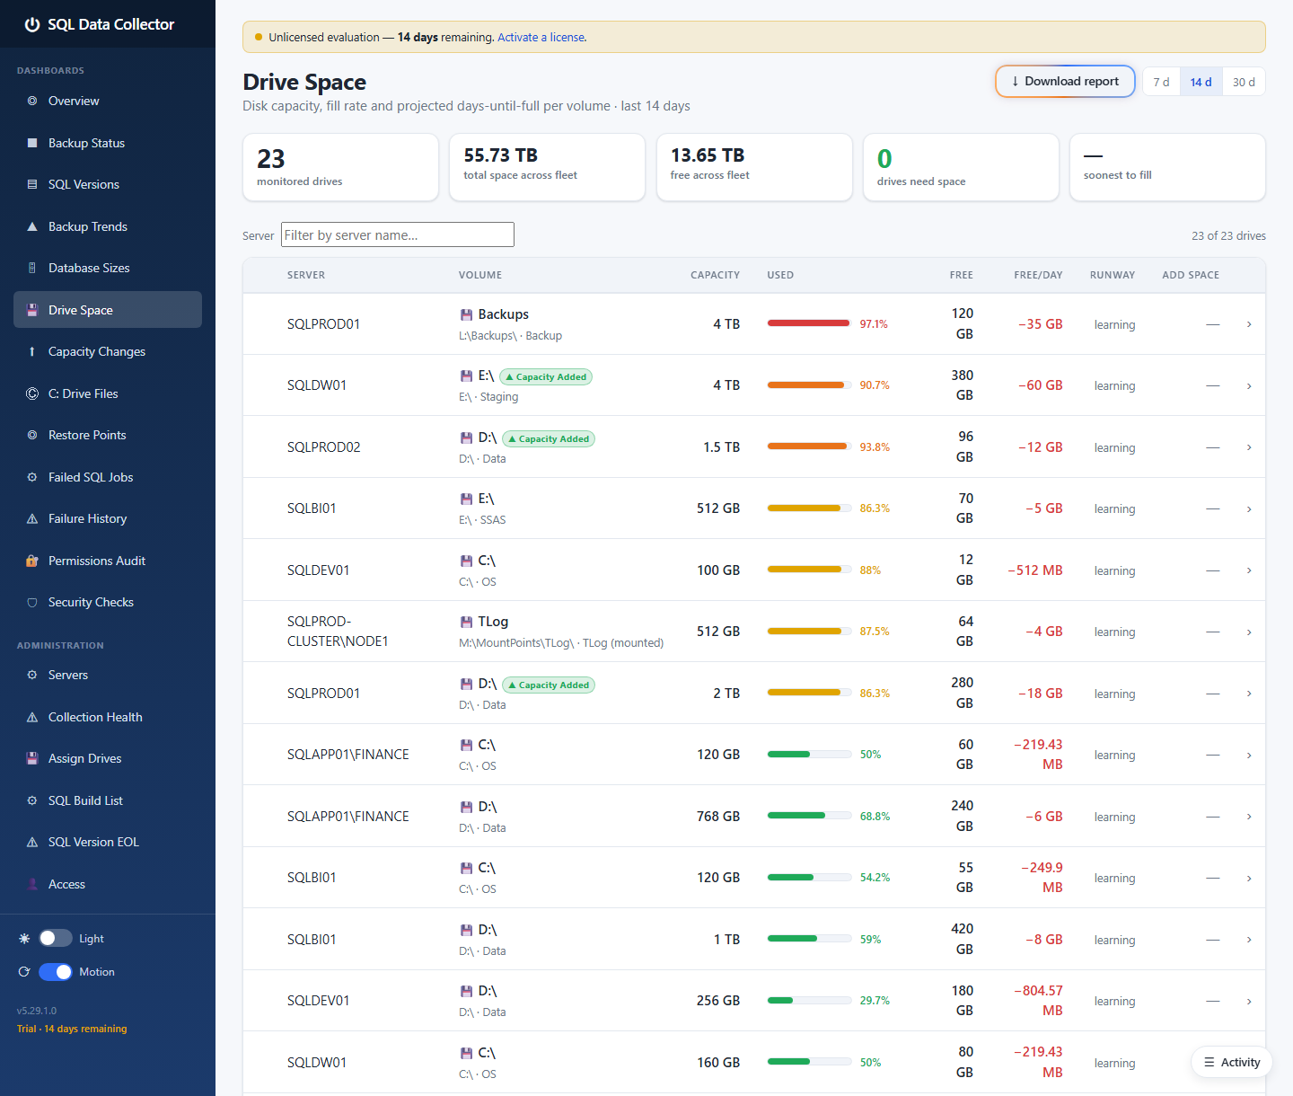Follow the Activate a license link
The image size is (1293, 1096).
[x=541, y=38]
